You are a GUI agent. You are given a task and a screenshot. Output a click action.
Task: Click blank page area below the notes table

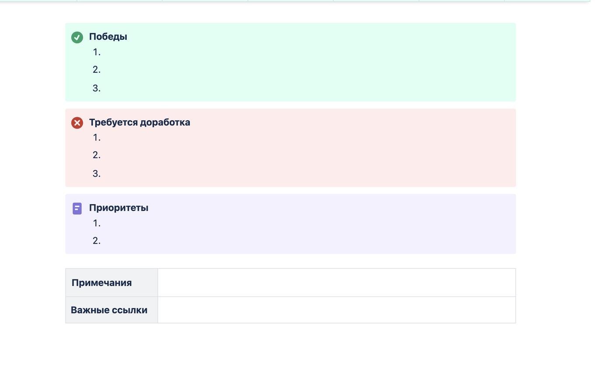point(291,345)
